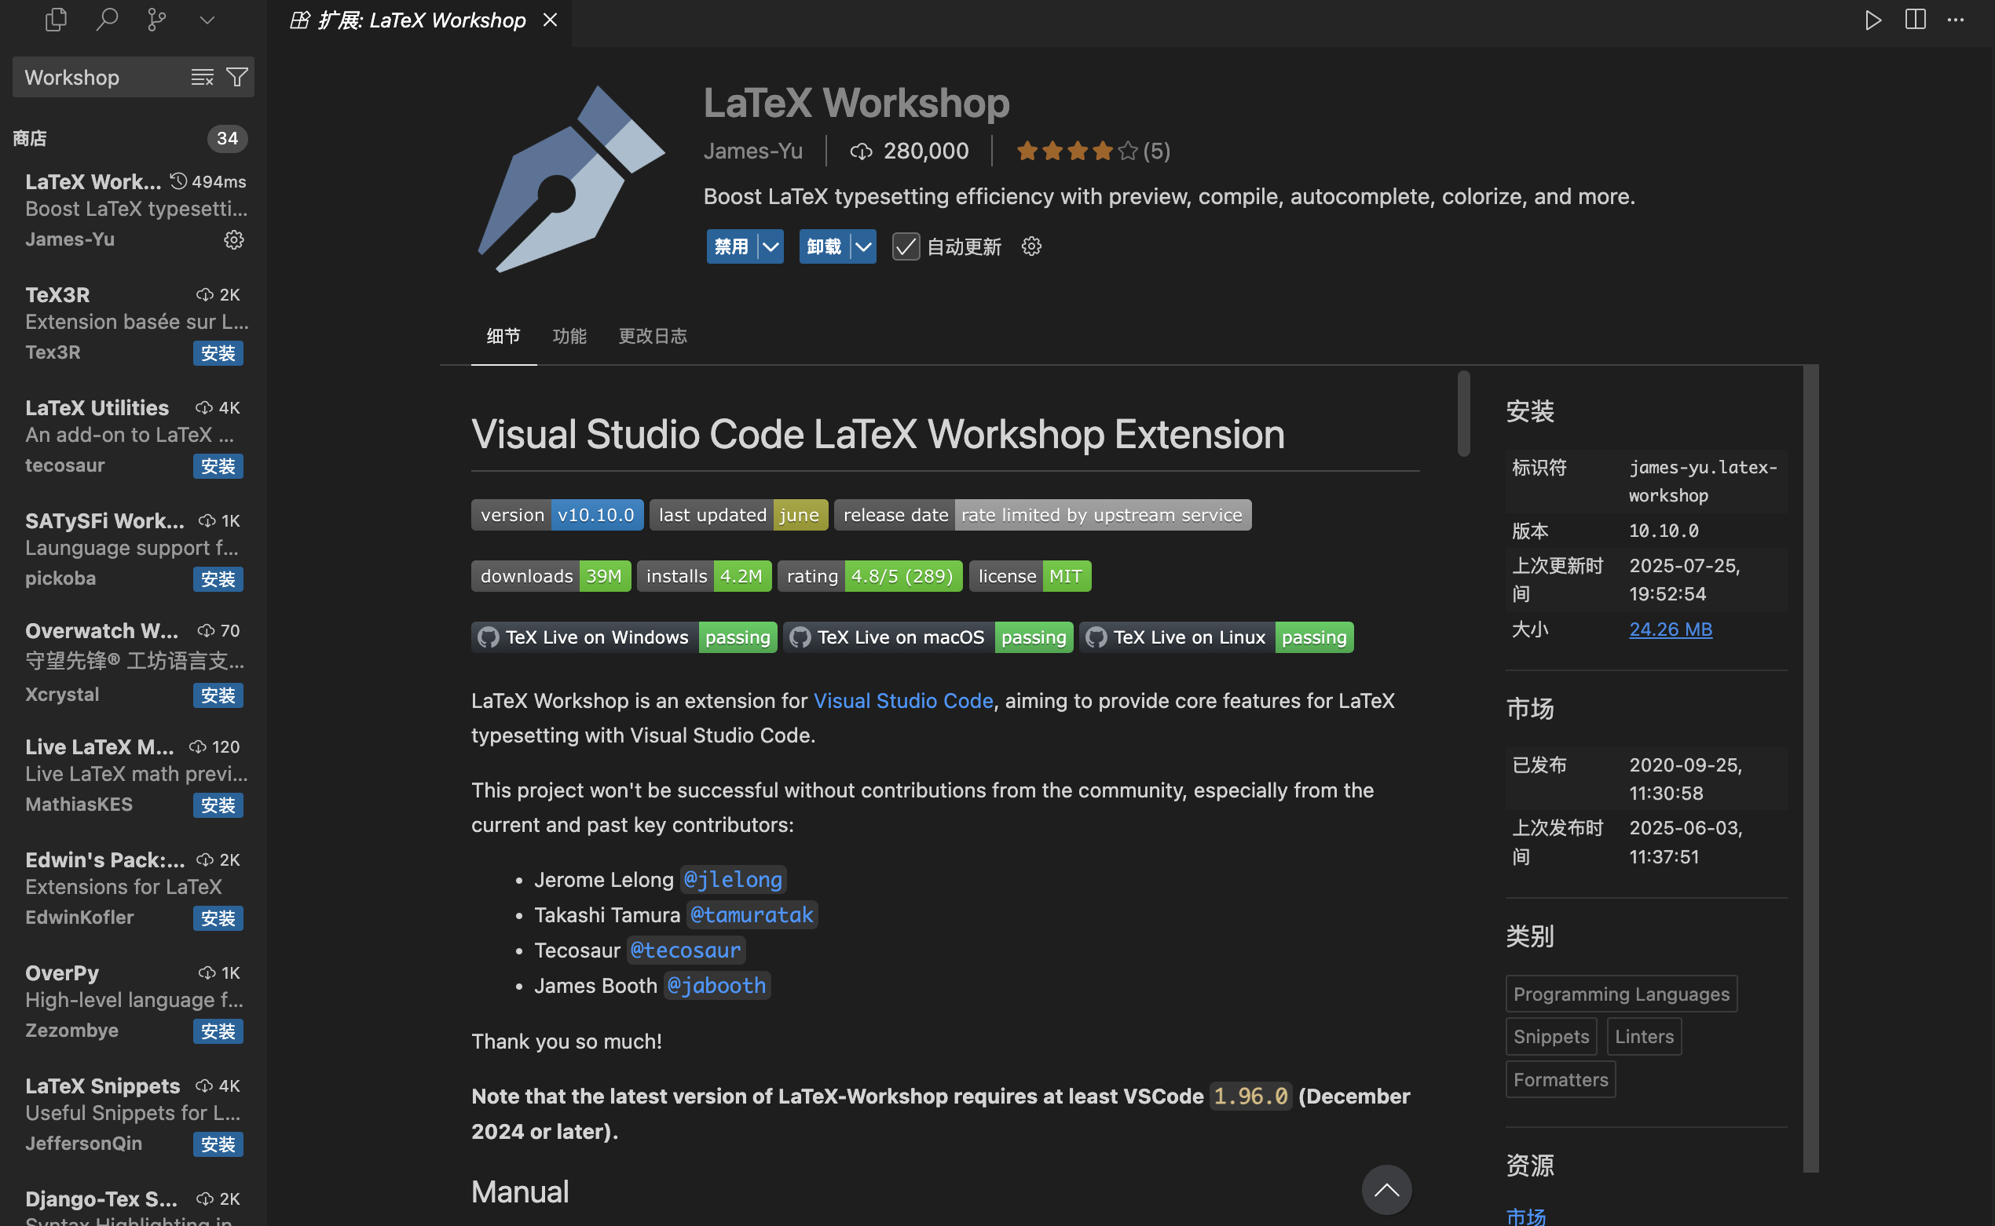Toggle the 自动更新 checkbox

pyautogui.click(x=906, y=246)
